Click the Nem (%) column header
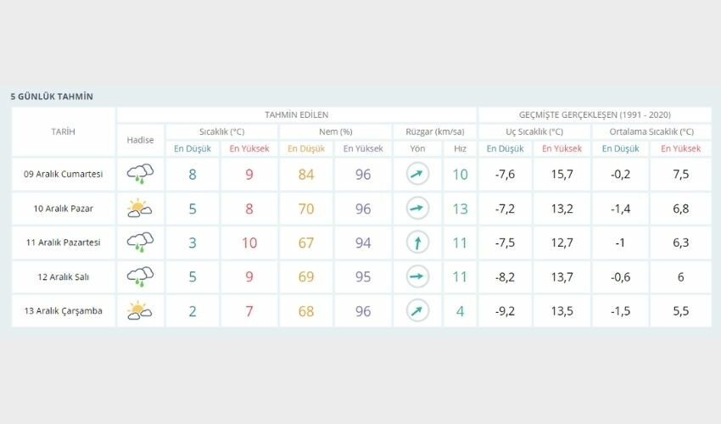Image resolution: width=721 pixels, height=424 pixels. click(x=335, y=131)
